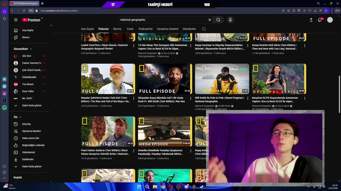Open the tab search magnifier icon
Image resolution: width=341 pixels, height=191 pixels.
[x=318, y=3]
